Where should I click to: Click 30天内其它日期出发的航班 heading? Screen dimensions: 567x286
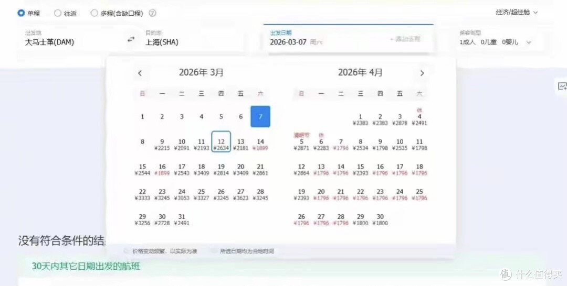(x=86, y=266)
